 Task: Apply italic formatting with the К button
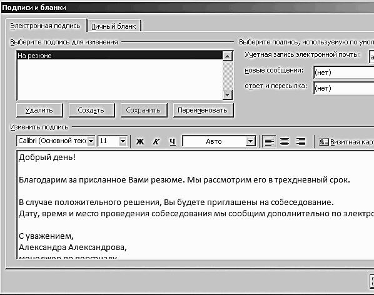(156, 141)
